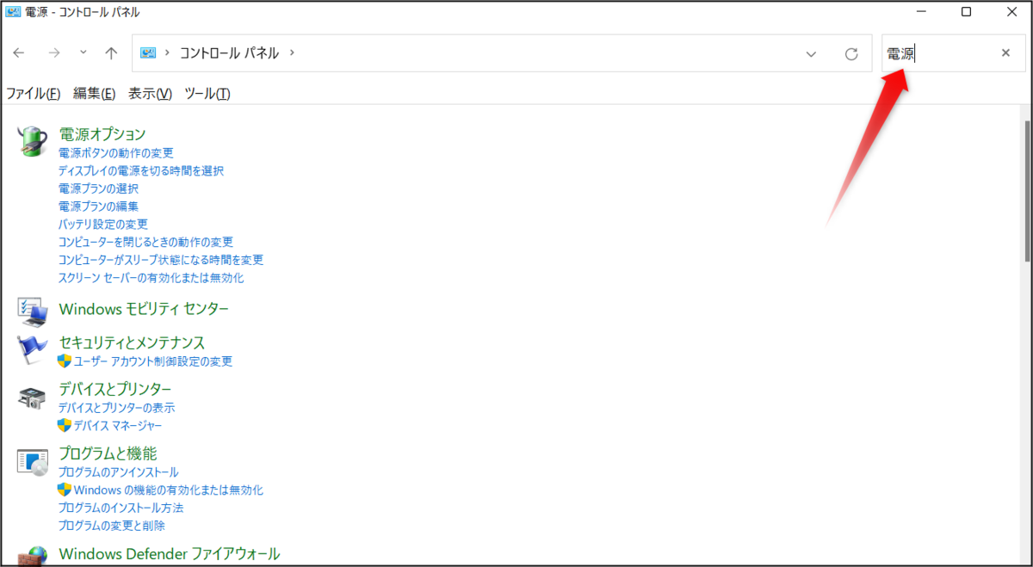
Task: Clear the search box with X
Action: tap(1005, 52)
